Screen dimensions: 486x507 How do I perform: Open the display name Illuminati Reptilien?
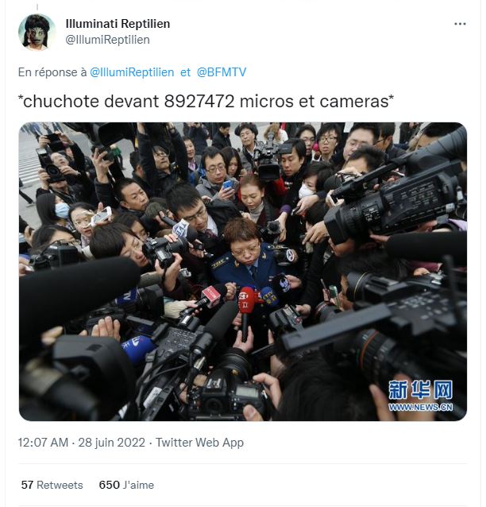(118, 24)
